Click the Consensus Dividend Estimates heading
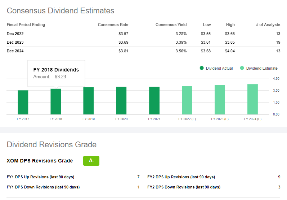The width and height of the screenshot is (287, 200). [60, 10]
